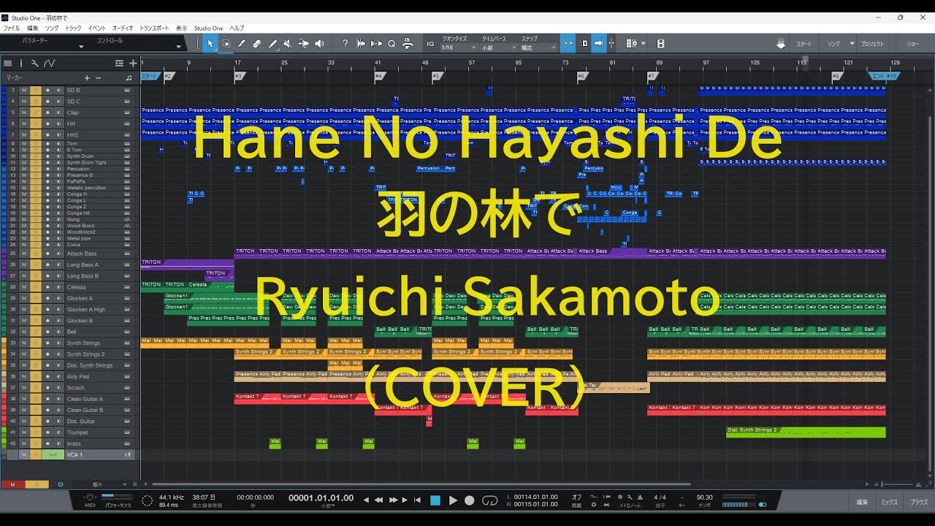This screenshot has height=526, width=935.
Task: Open the ミックス mixer button
Action: pyautogui.click(x=889, y=502)
